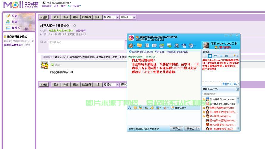265x149 pixels.
Task: Star the email subject
Action: [75, 26]
